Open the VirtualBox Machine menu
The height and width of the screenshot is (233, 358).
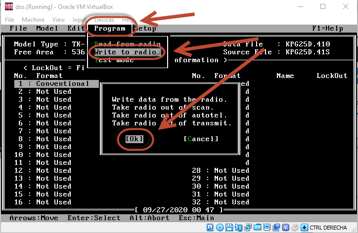pos(33,20)
